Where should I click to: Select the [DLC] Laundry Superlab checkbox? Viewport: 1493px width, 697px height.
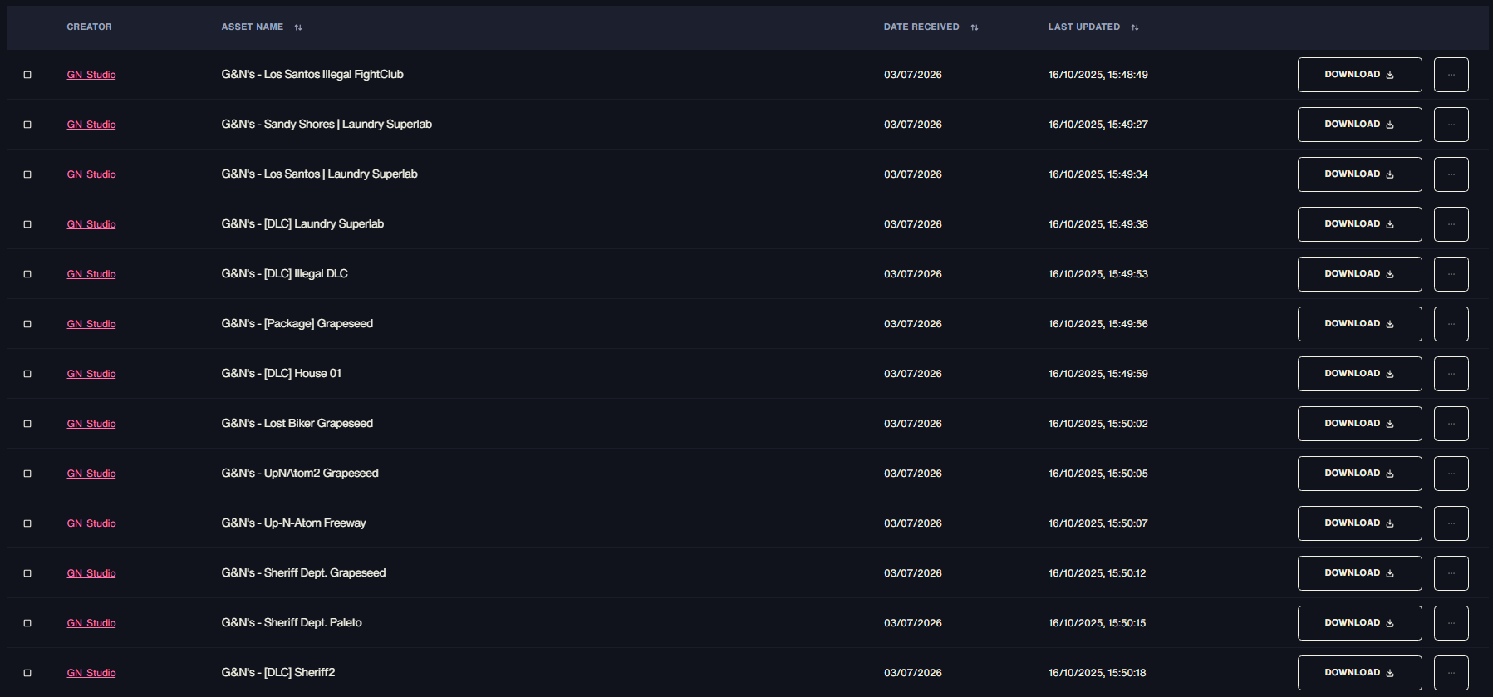(27, 224)
